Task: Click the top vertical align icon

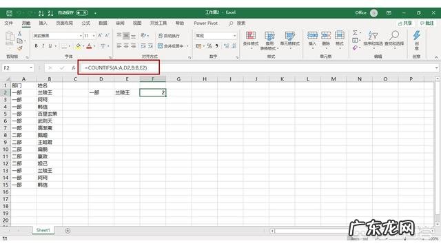Action: (119, 35)
